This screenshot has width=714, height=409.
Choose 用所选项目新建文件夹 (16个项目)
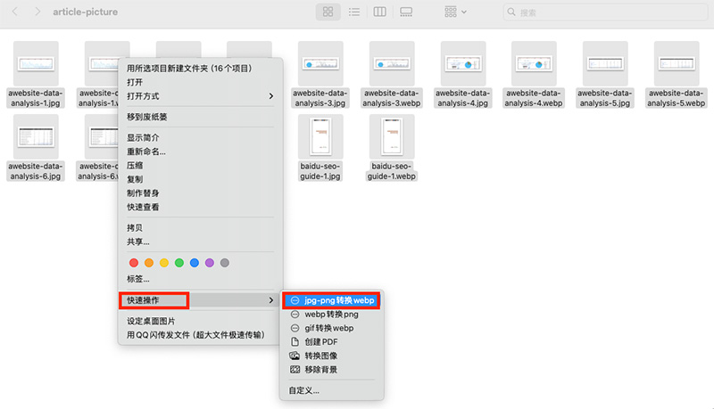200,68
